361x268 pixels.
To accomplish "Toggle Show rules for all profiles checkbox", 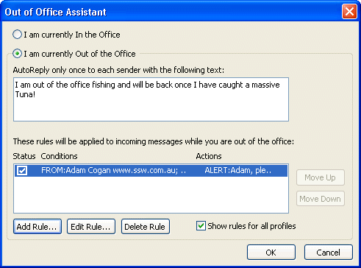I will 201,226.
